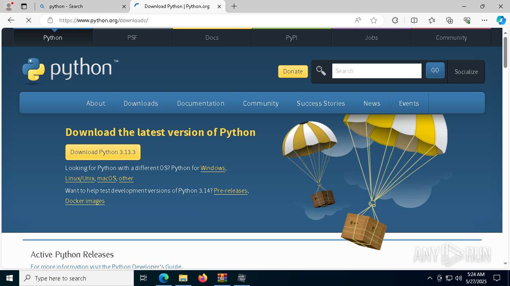Select the Docs top bar tab
Image resolution: width=510 pixels, height=286 pixels.
point(212,38)
